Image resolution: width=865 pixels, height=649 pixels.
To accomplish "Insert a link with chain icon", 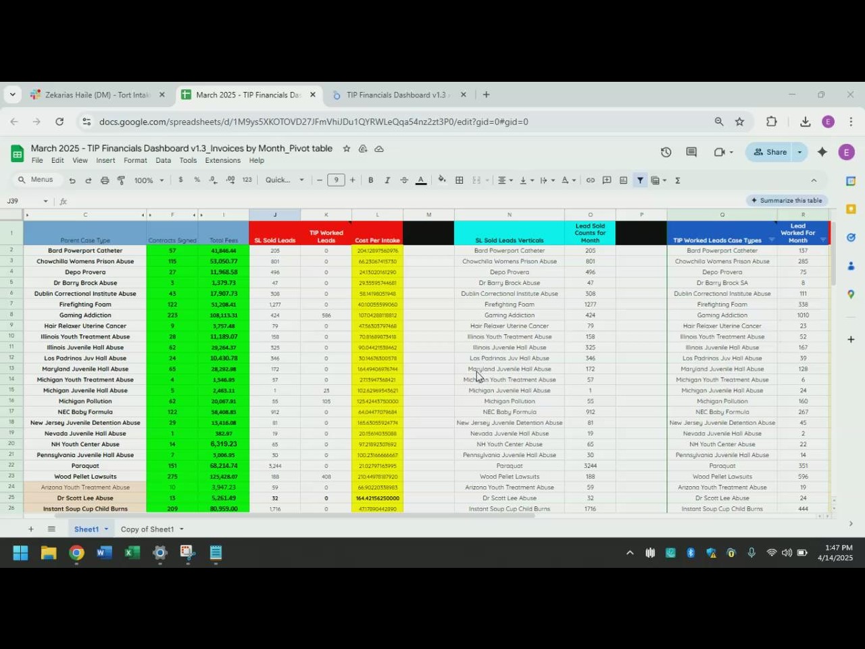I will pyautogui.click(x=591, y=180).
